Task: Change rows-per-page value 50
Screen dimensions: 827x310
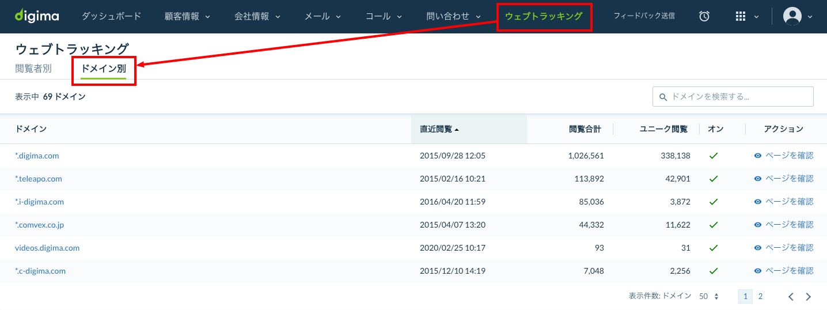Action: click(709, 296)
